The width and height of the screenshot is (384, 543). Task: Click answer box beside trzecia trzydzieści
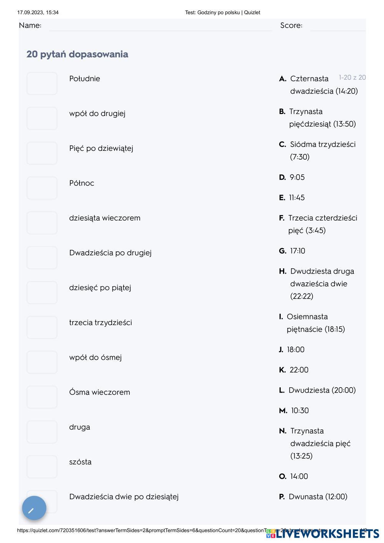[42, 328]
